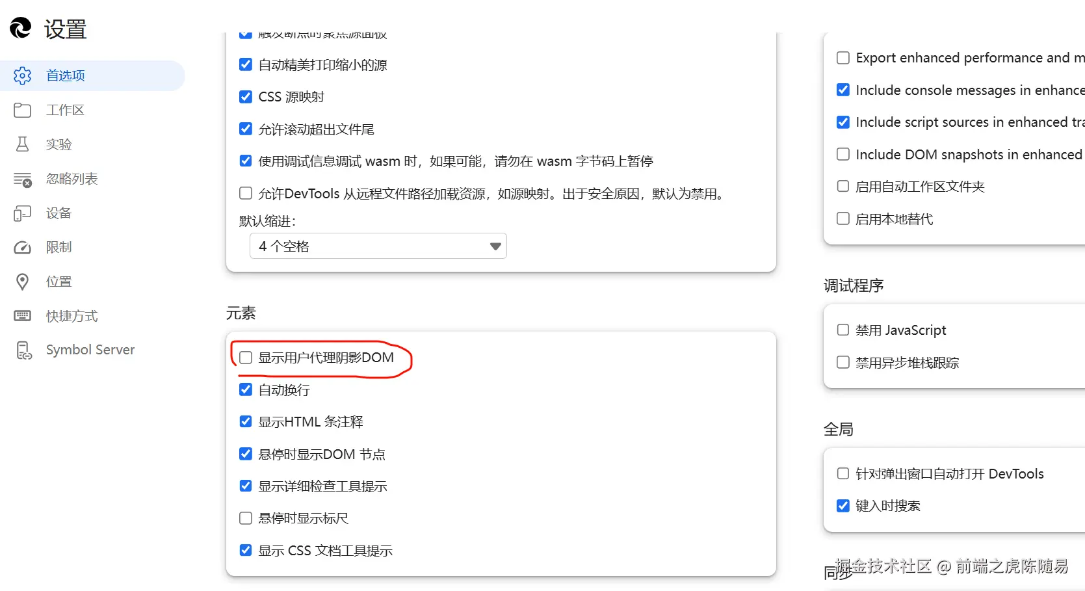Enable 悬停时显示标尺 option
The image size is (1085, 591).
[245, 518]
